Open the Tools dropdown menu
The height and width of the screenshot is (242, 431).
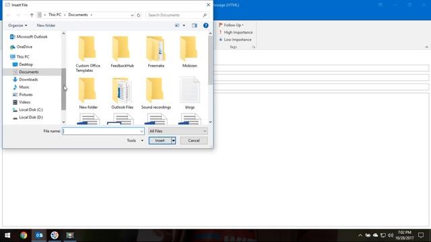point(135,140)
